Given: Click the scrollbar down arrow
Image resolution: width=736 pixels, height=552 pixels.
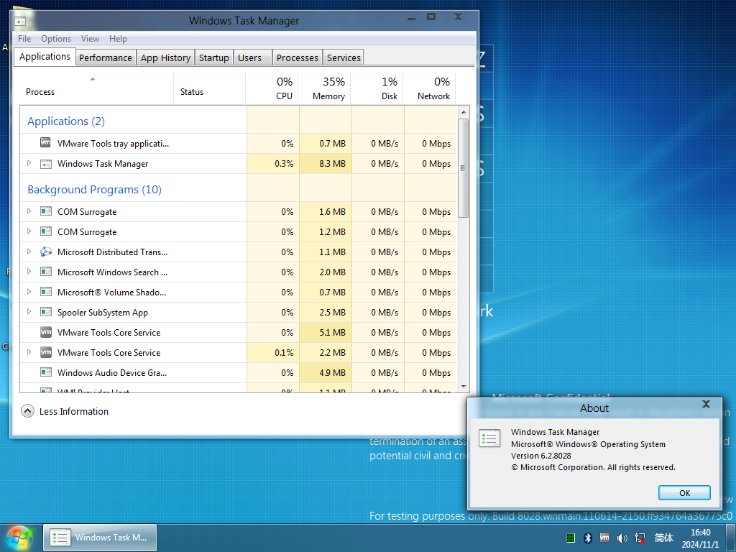Looking at the screenshot, I should [x=464, y=387].
